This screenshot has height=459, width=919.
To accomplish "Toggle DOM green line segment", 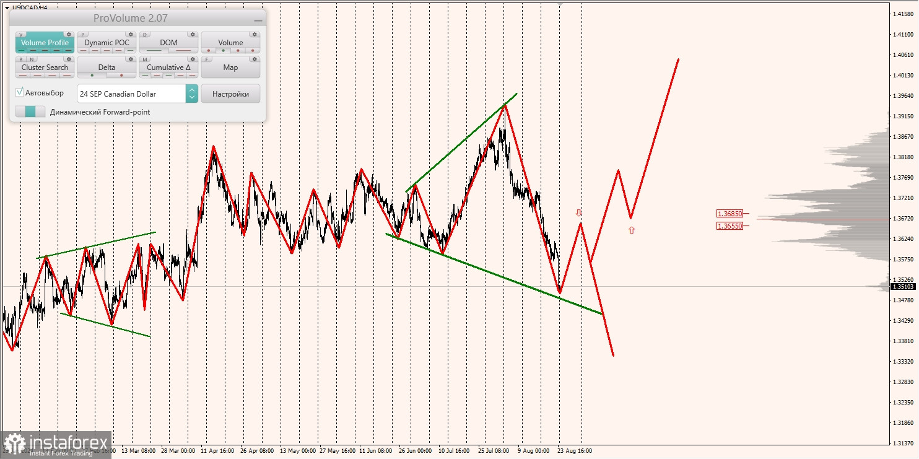I will (154, 50).
